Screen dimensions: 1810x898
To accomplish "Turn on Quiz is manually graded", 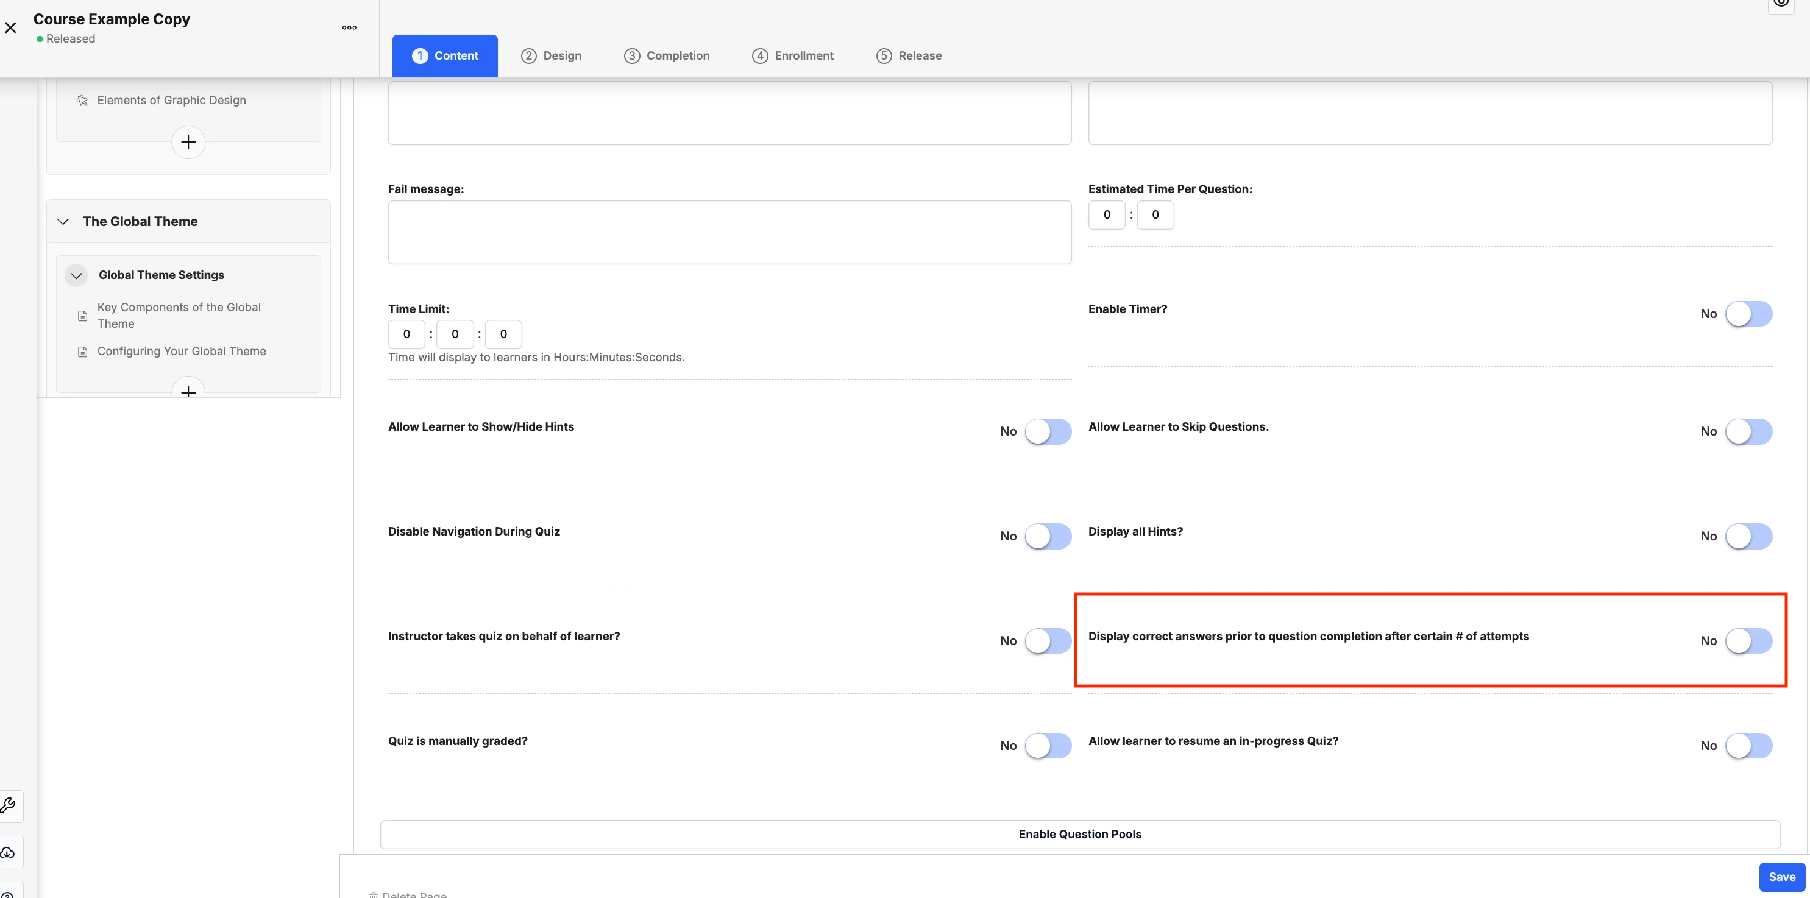I will 1048,746.
